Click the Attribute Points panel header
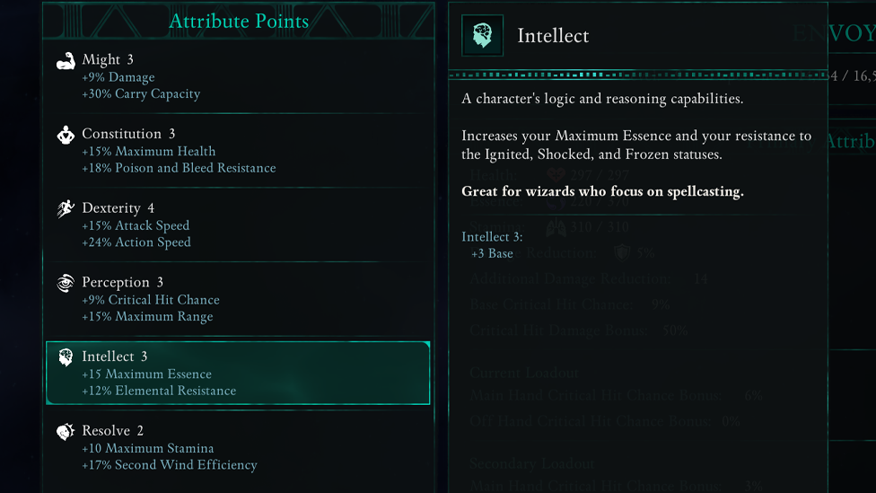This screenshot has height=493, width=876. click(x=239, y=22)
